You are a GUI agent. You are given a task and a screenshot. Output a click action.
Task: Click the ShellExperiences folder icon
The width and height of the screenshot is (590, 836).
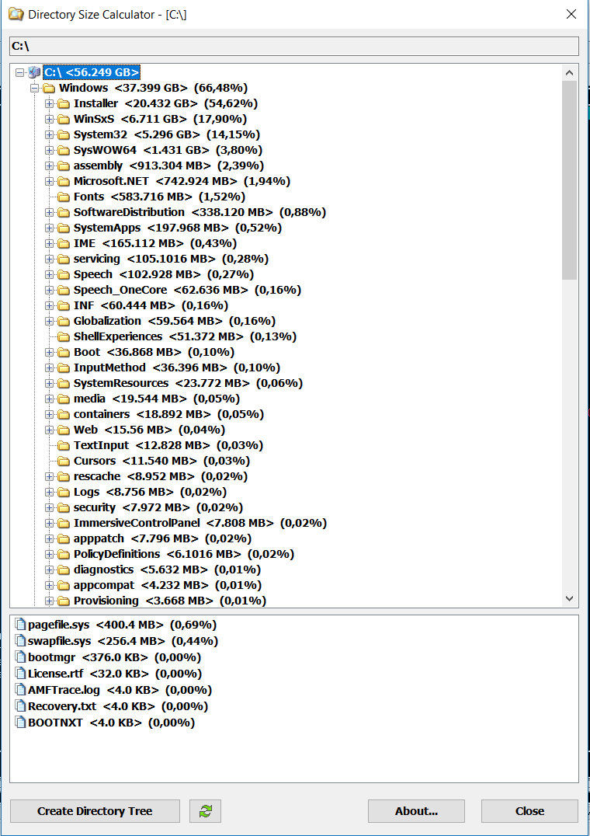(64, 336)
